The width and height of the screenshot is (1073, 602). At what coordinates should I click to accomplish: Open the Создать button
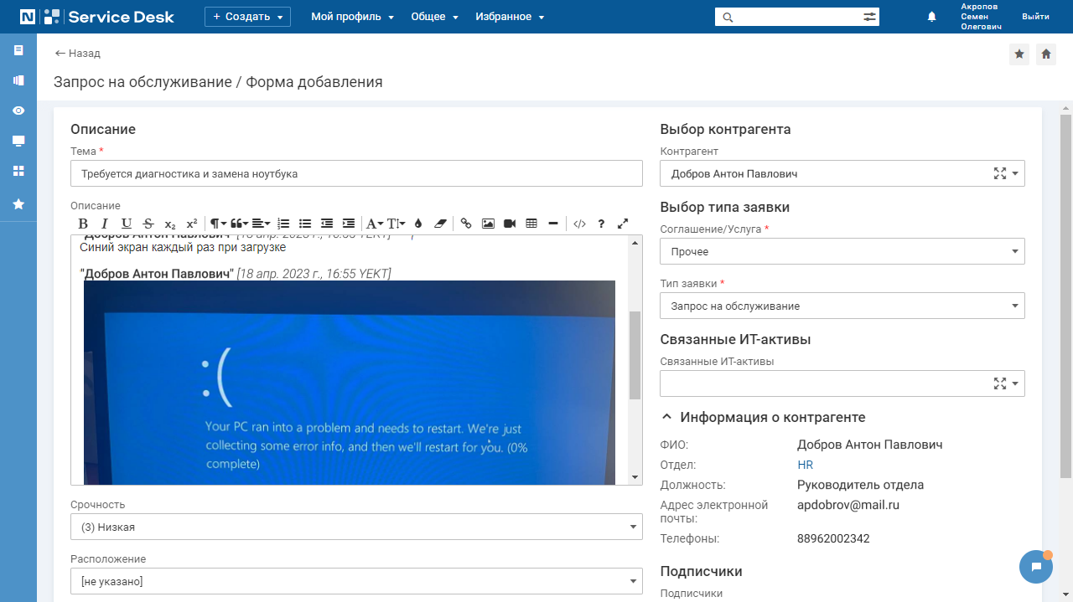247,17
